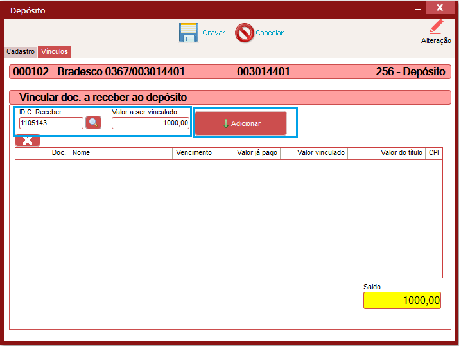Focus the Valor a ser vinculado field
This screenshot has width=461, height=347.
[150, 123]
